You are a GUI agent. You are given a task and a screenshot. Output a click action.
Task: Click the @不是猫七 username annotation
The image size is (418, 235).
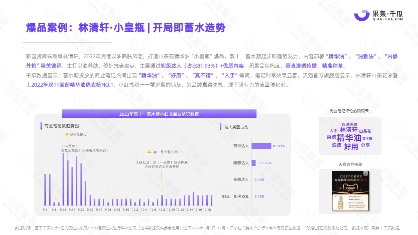tap(78, 134)
